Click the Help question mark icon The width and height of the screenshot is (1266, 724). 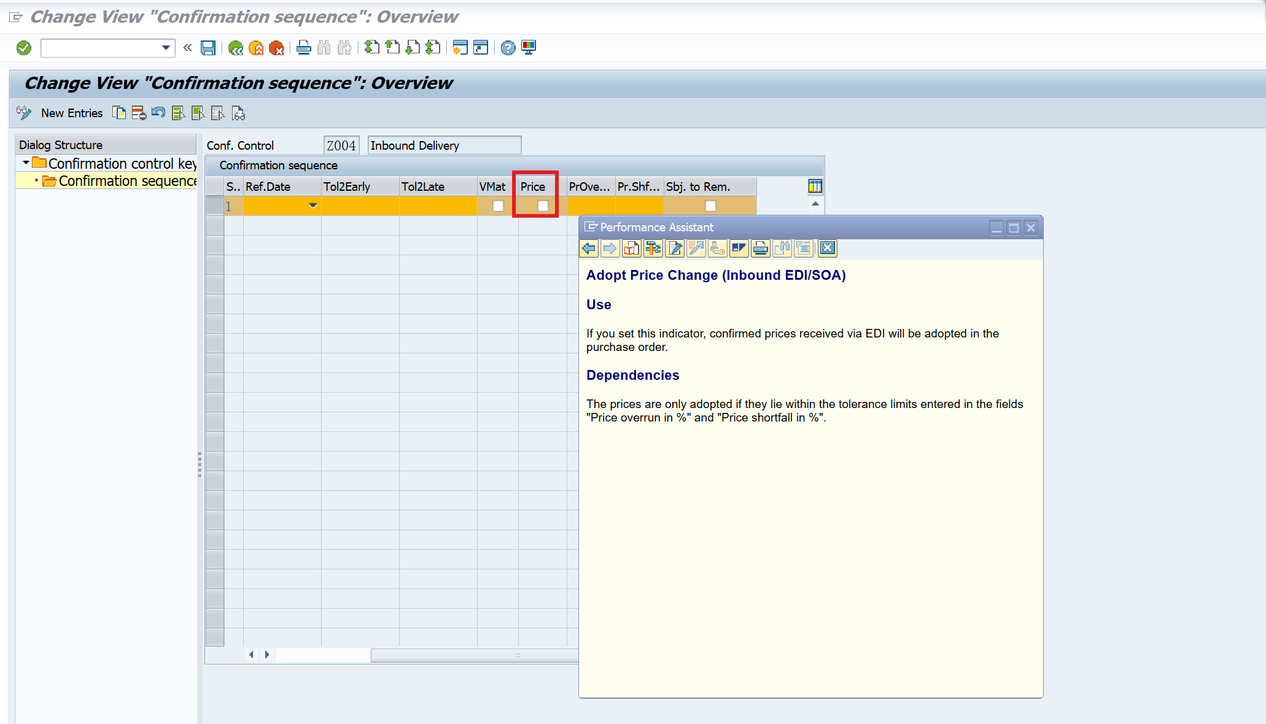(508, 48)
